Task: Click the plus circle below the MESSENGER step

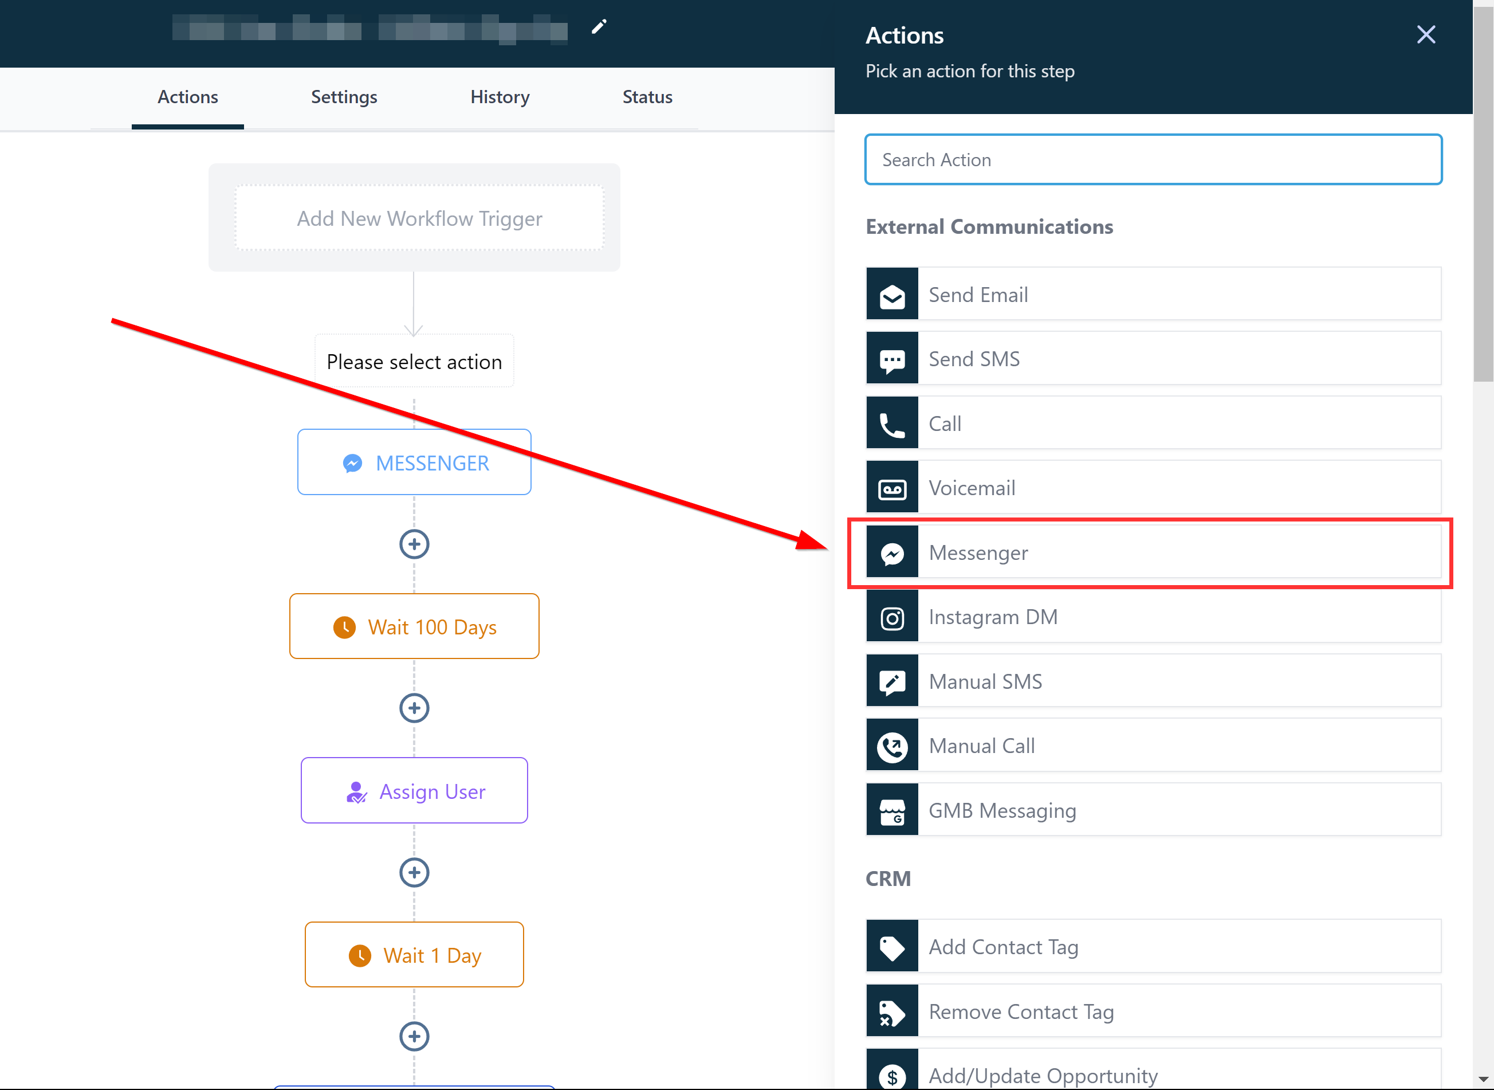Action: pos(414,544)
